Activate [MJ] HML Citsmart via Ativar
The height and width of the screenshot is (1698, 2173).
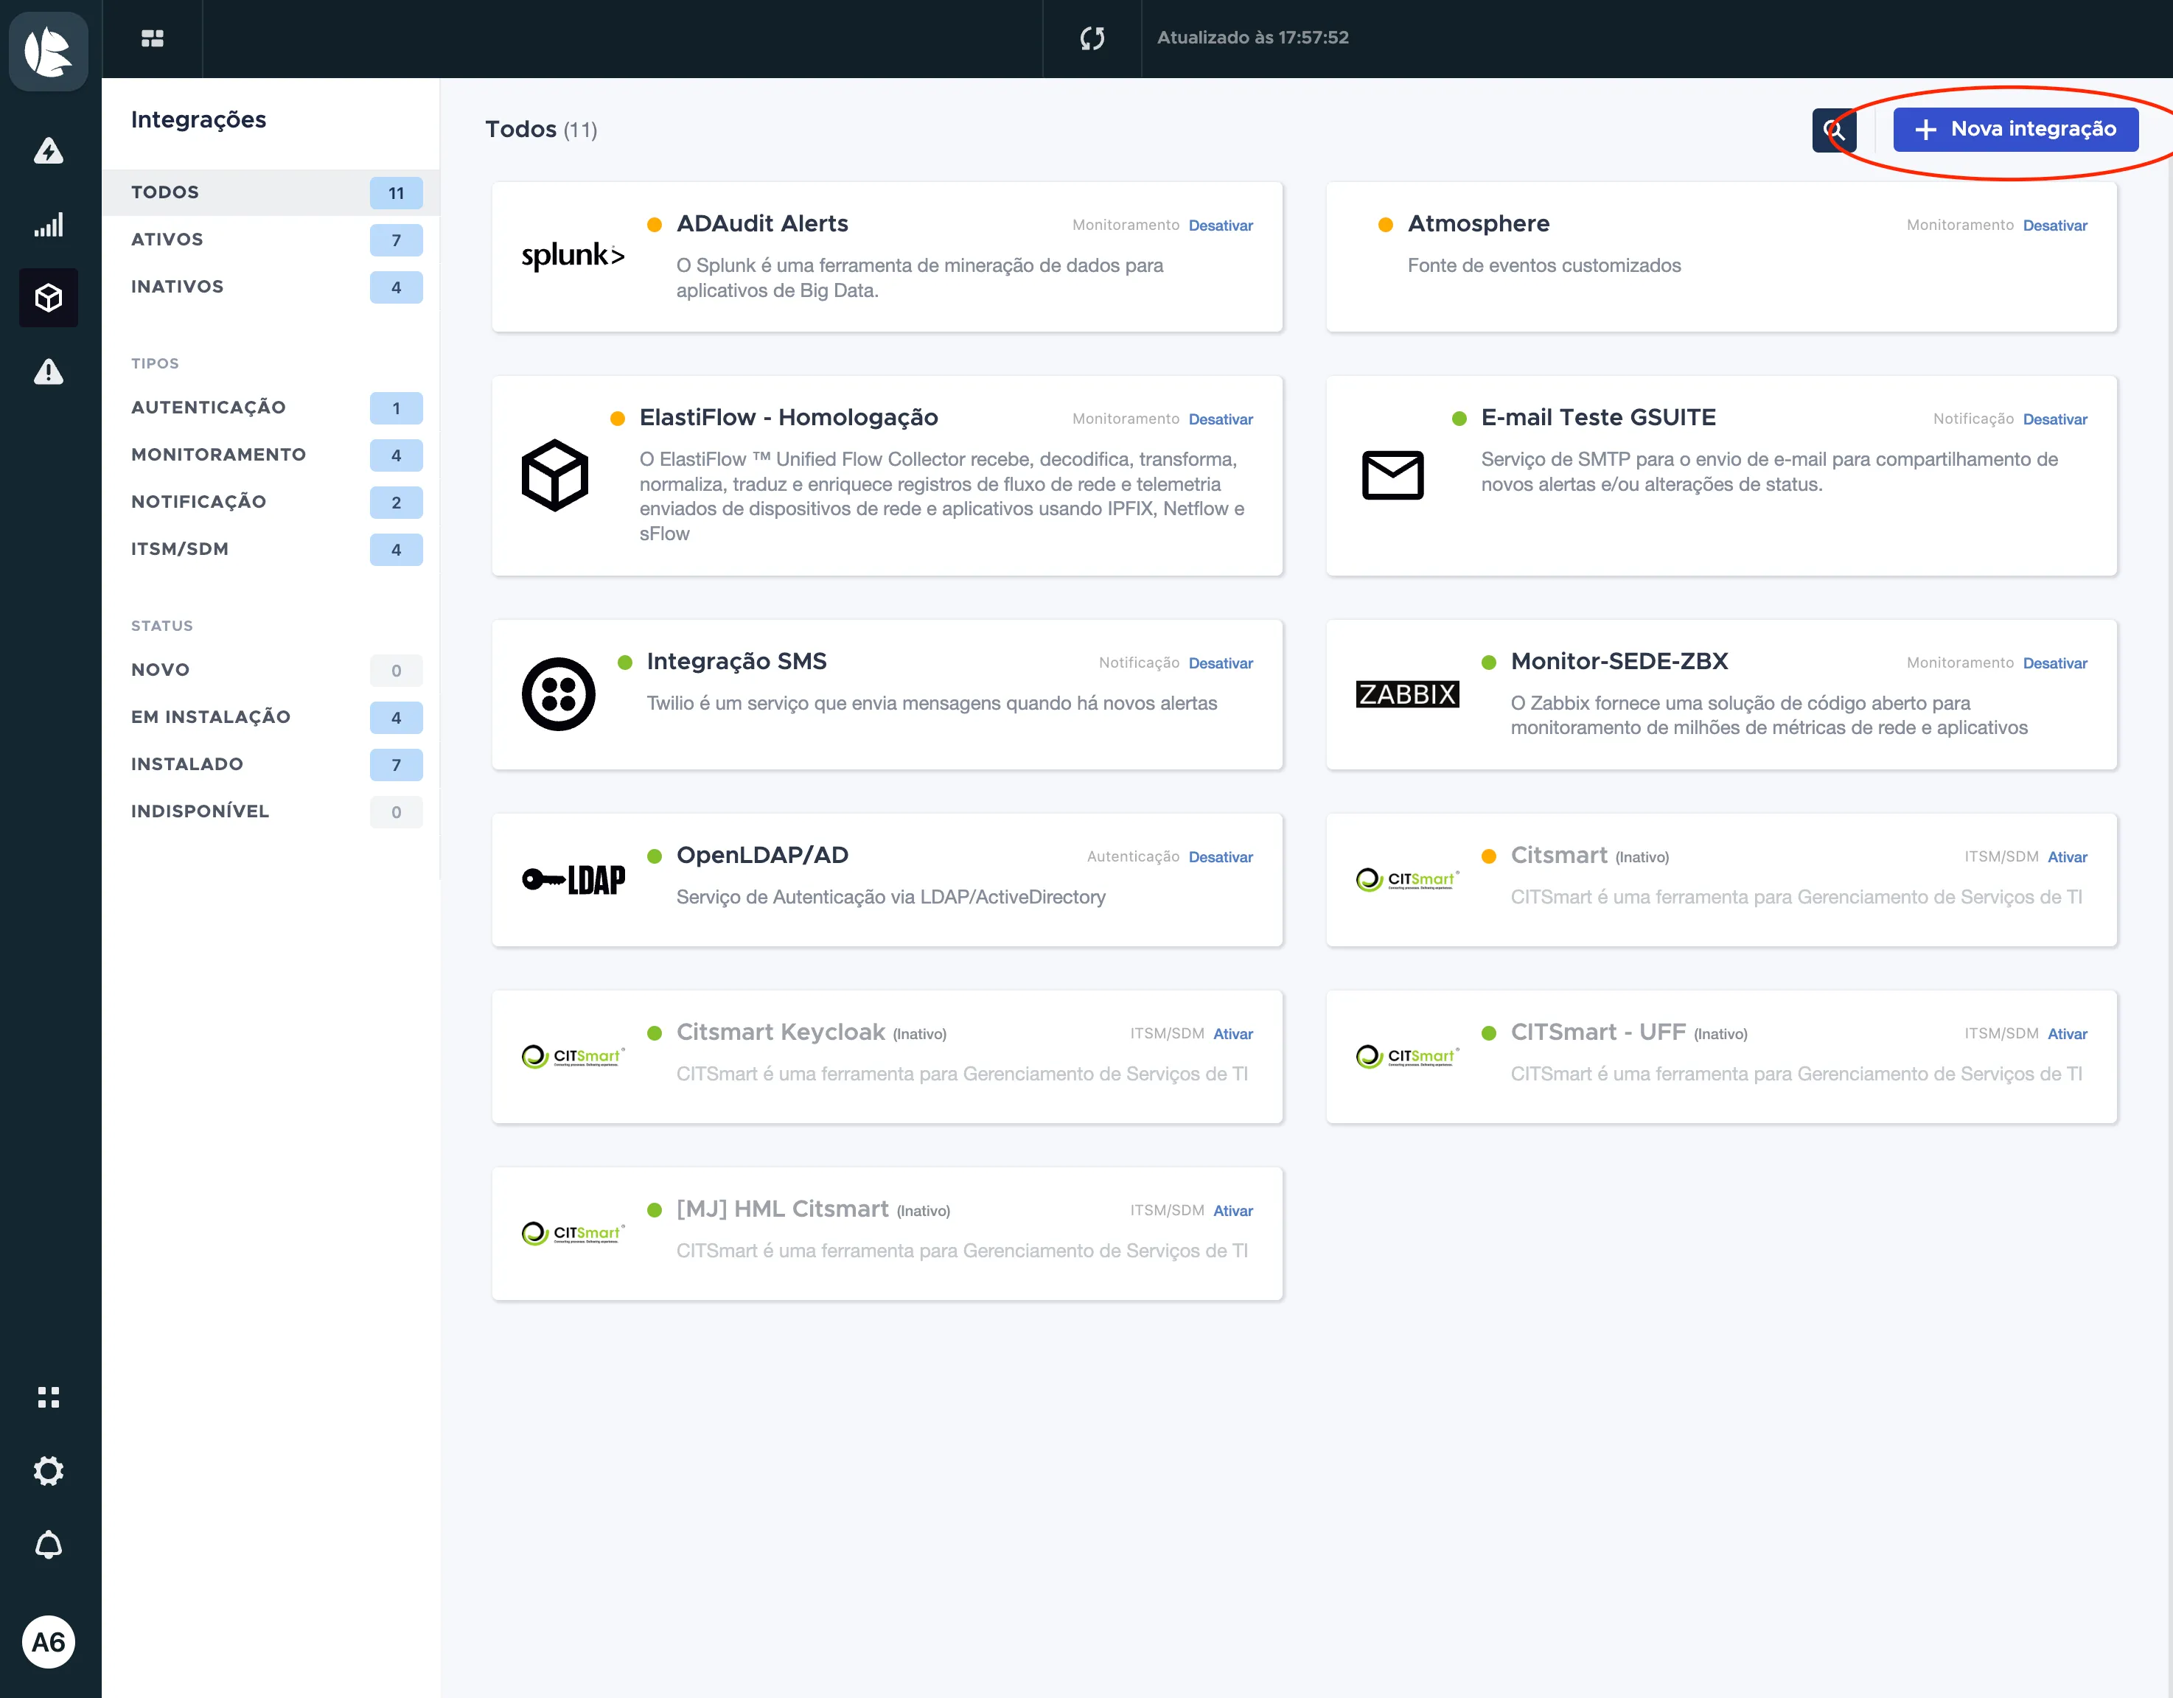coord(1232,1212)
